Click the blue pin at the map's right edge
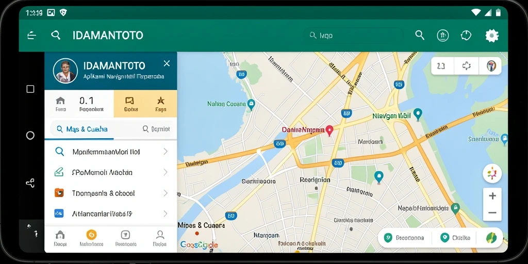Viewport: 528px width, 264px height. [504, 139]
